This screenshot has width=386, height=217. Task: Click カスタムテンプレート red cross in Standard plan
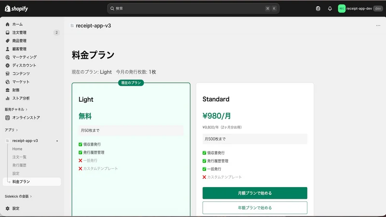pyautogui.click(x=204, y=177)
